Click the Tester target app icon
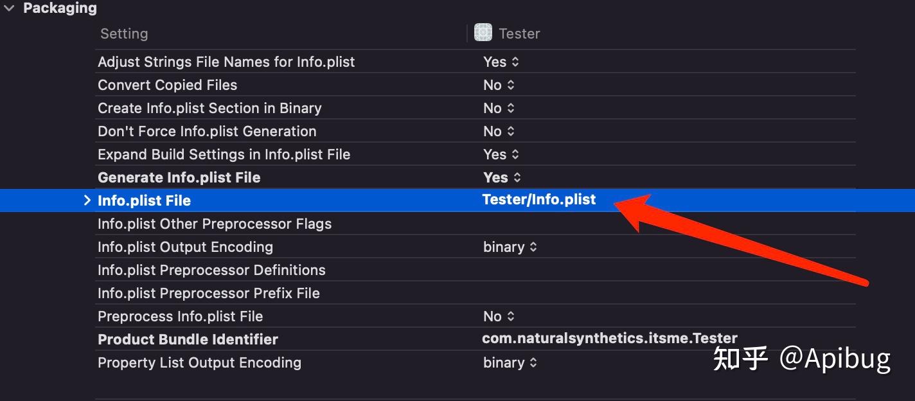915x401 pixels. pos(483,33)
